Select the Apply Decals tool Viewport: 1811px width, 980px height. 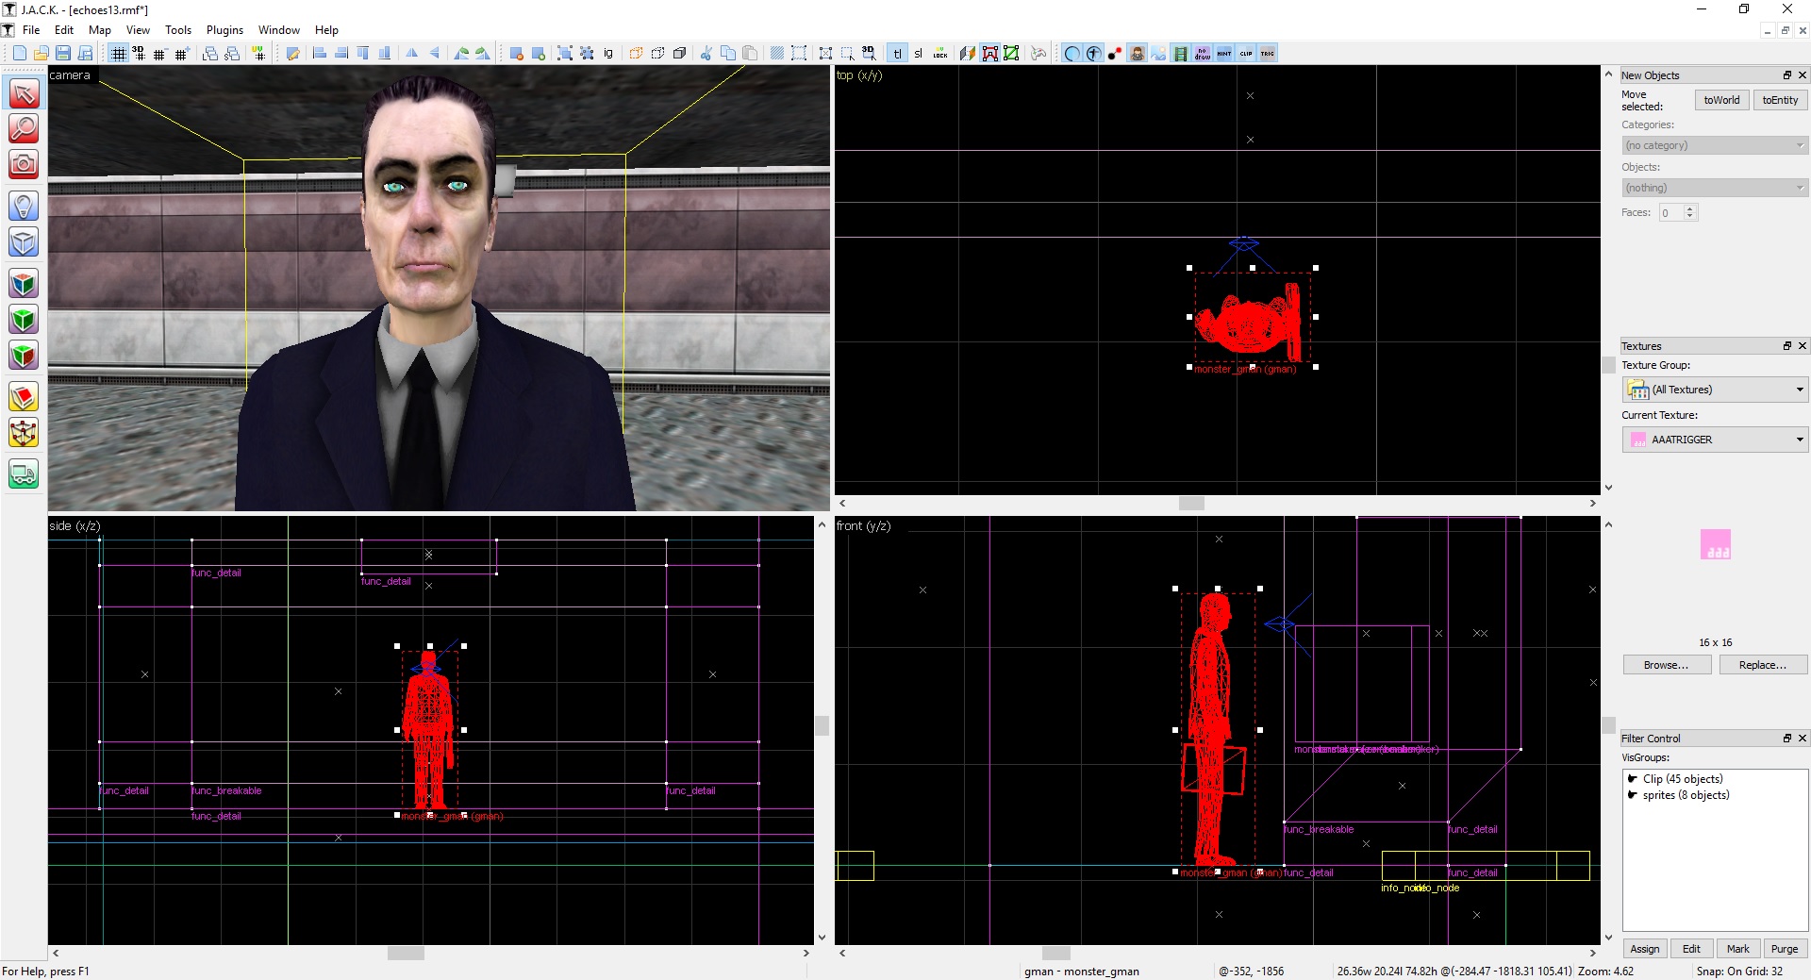click(x=24, y=356)
